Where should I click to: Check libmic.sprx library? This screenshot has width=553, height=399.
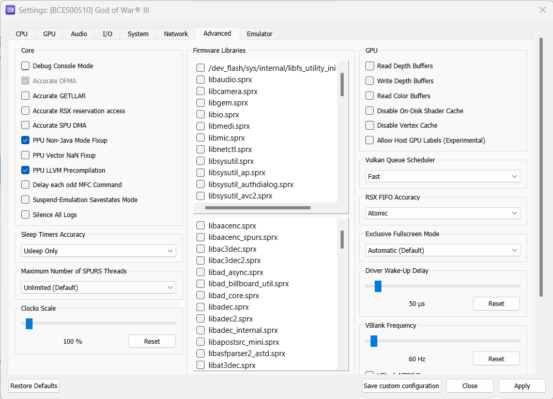pyautogui.click(x=201, y=138)
